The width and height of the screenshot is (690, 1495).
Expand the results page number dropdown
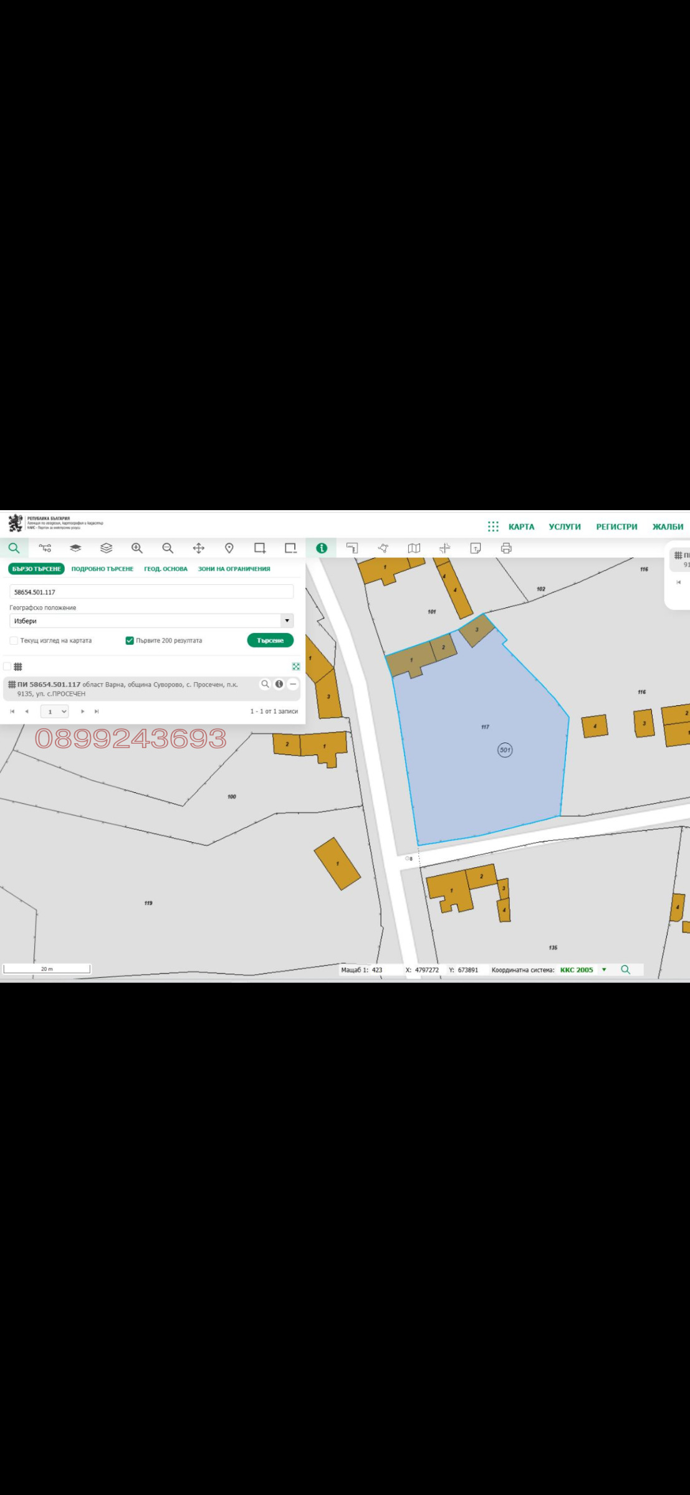[54, 711]
